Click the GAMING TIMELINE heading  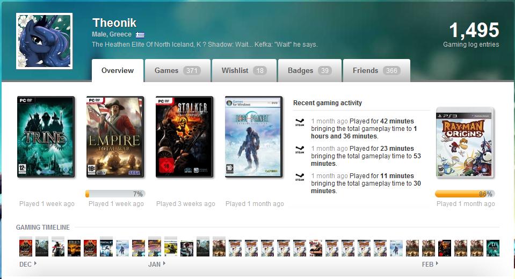click(43, 227)
